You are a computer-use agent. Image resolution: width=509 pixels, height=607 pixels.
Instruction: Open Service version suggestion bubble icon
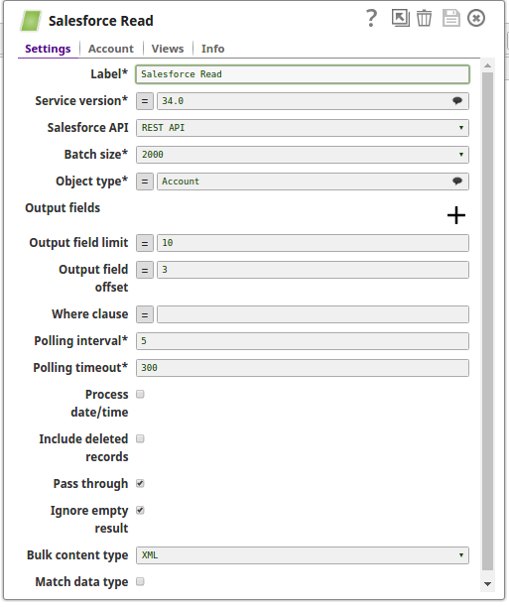[x=457, y=101]
